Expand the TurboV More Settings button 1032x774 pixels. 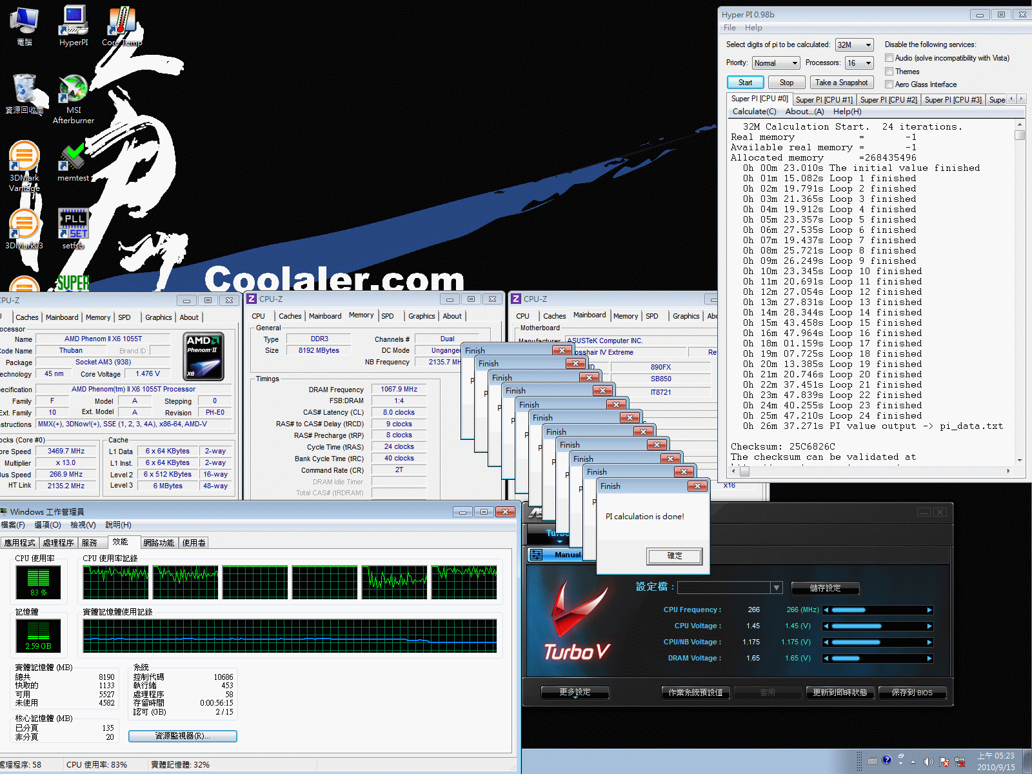(575, 692)
